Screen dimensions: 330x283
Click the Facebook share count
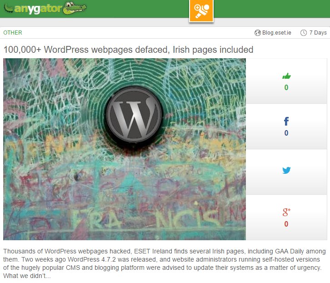286,133
